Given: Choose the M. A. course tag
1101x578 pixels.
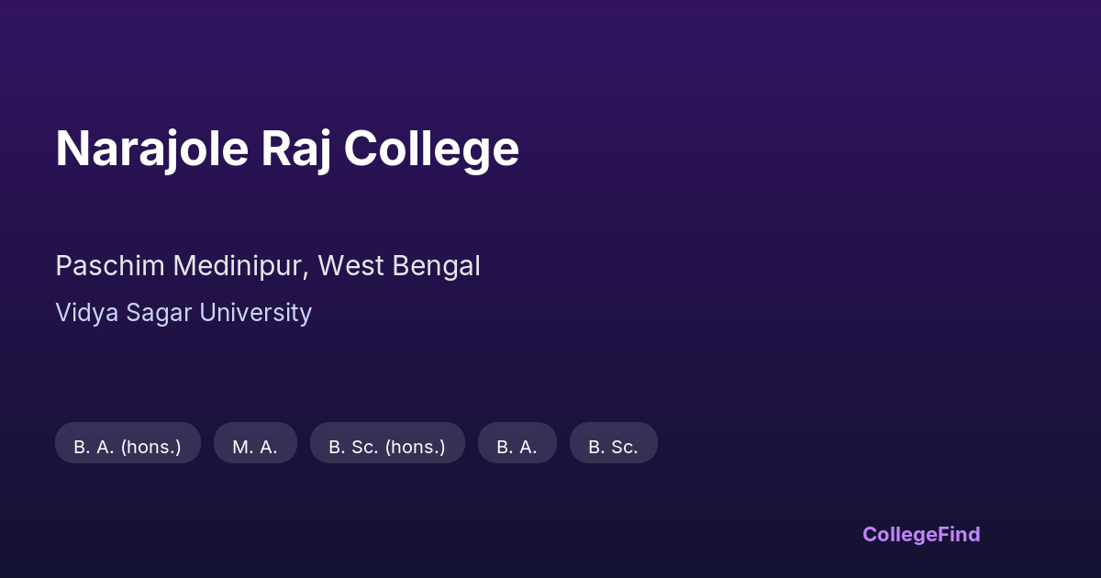Looking at the screenshot, I should click(255, 447).
